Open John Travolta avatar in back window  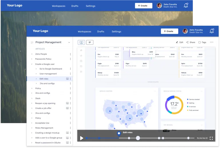click(159, 6)
